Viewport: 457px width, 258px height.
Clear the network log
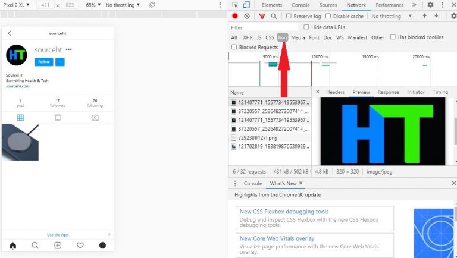click(247, 16)
